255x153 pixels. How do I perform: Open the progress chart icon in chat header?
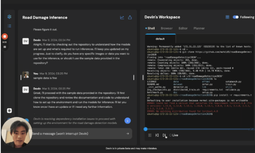[x=122, y=17]
